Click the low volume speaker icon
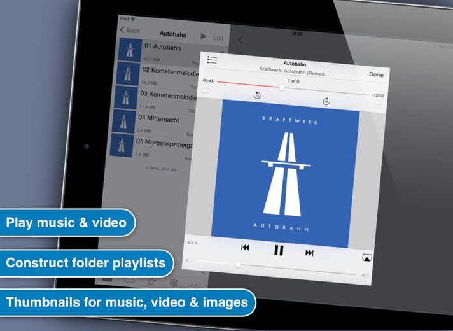 tap(187, 260)
